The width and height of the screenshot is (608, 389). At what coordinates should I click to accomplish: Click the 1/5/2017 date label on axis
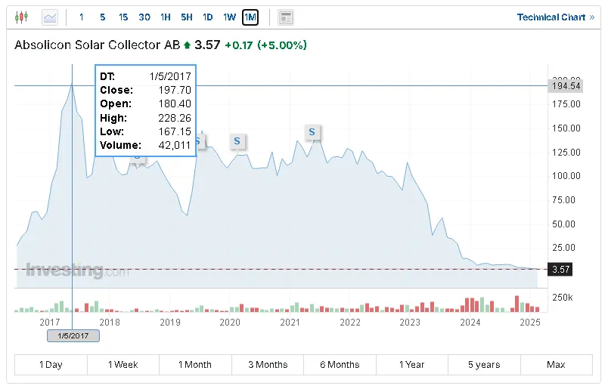pyautogui.click(x=73, y=336)
